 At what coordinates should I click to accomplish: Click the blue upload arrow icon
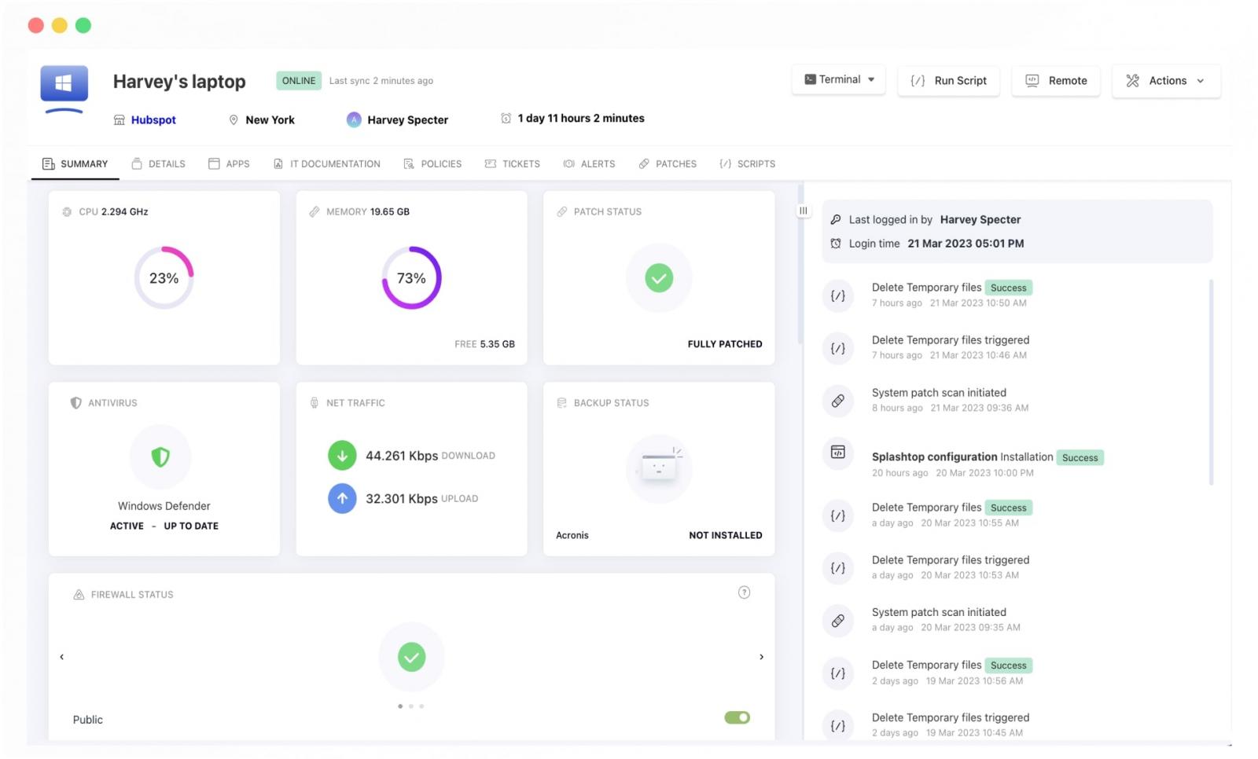tap(342, 498)
